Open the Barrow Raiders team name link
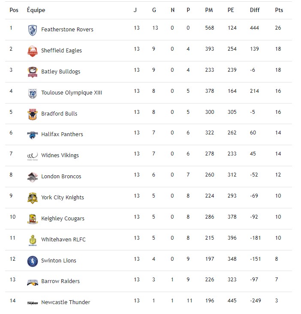The height and width of the screenshot is (314, 301). coord(60,281)
